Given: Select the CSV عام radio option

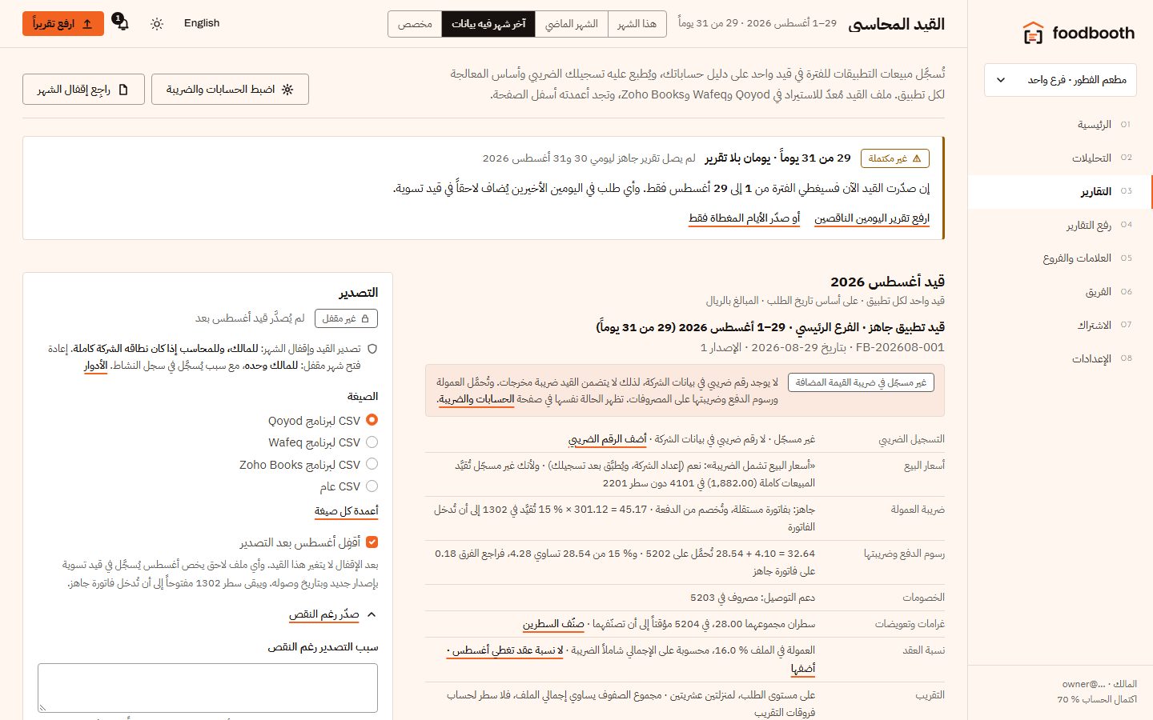Looking at the screenshot, I should tap(372, 486).
